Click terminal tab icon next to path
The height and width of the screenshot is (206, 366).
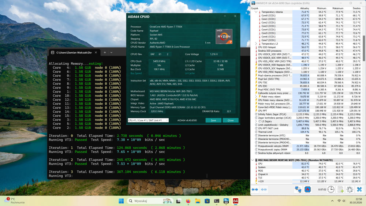click(52, 52)
